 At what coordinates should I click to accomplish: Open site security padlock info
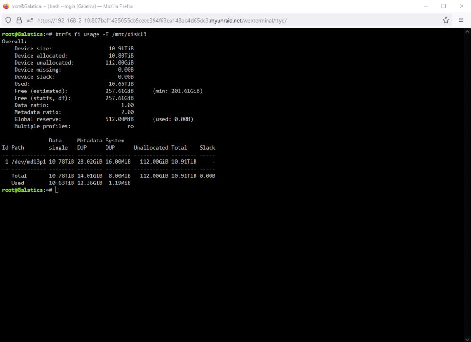(19, 20)
